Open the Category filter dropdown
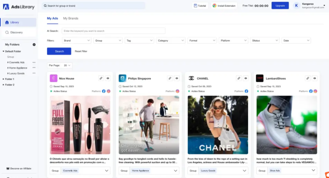This screenshot has width=329, height=178. click(171, 41)
